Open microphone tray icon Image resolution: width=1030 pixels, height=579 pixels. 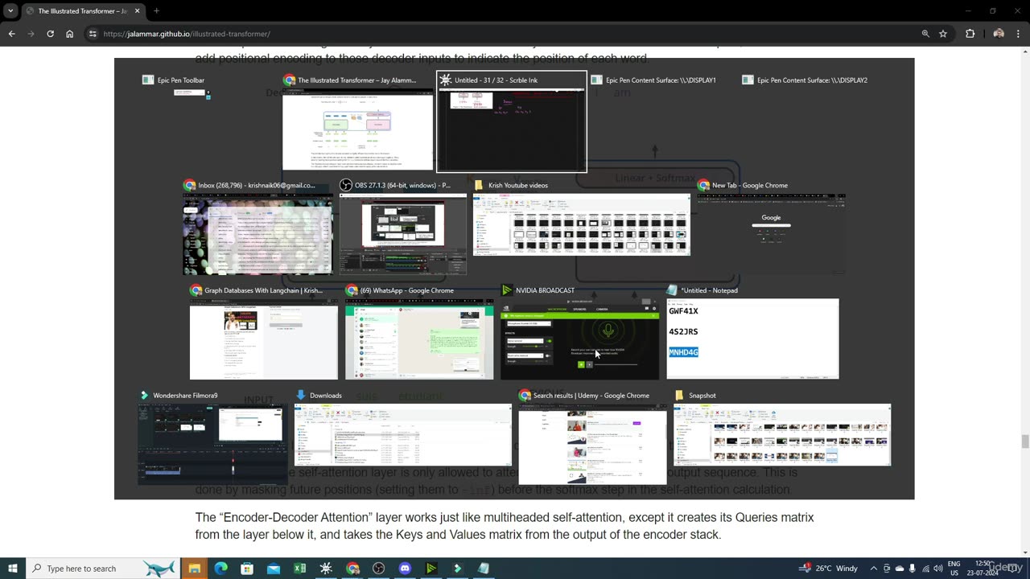coord(913,569)
